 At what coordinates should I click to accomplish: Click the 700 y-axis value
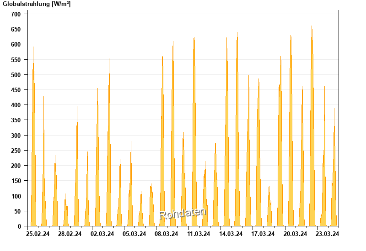(16, 14)
